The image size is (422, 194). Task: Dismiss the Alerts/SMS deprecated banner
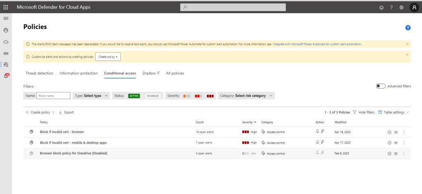pyautogui.click(x=407, y=44)
